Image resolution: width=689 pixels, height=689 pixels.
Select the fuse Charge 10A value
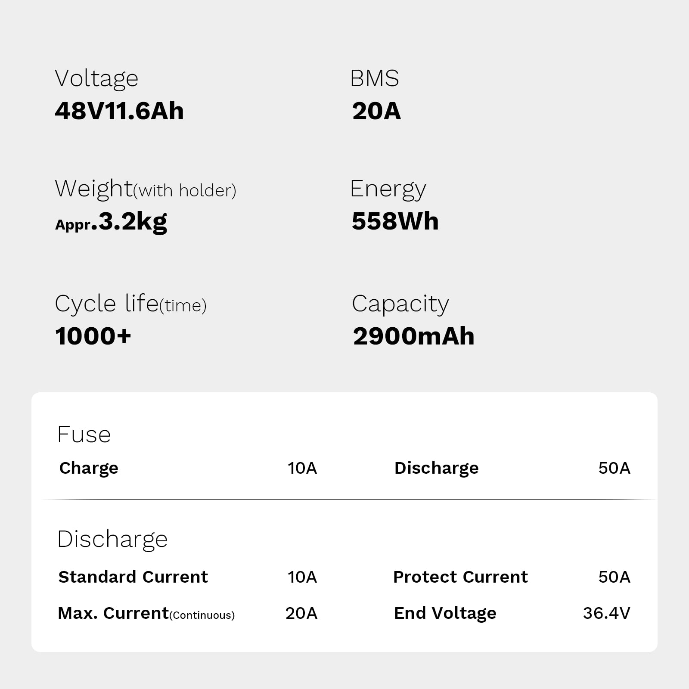coord(302,468)
